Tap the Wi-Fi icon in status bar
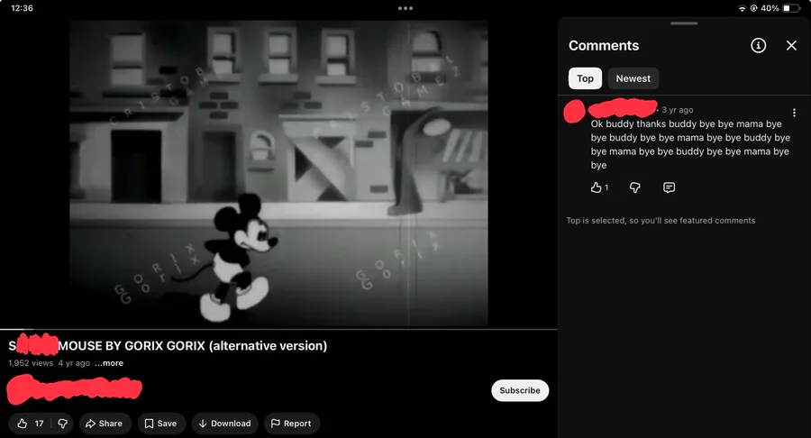The image size is (811, 438). (x=743, y=8)
